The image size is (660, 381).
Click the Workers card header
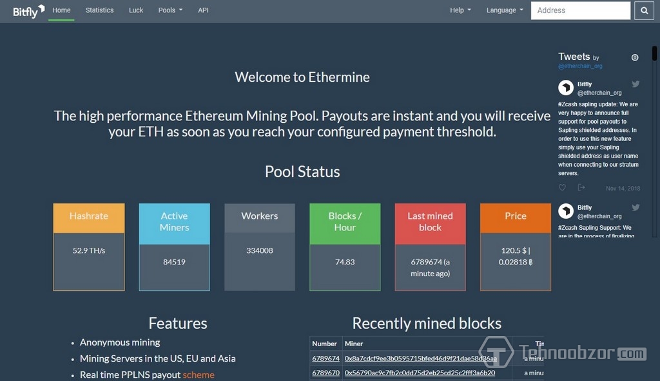coord(260,218)
